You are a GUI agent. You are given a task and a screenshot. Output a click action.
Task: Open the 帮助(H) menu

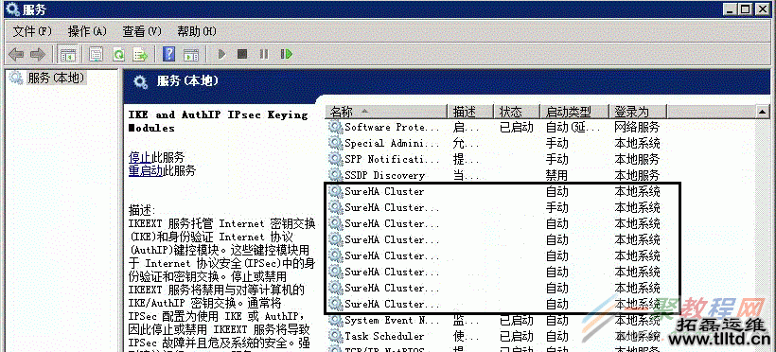click(x=197, y=31)
